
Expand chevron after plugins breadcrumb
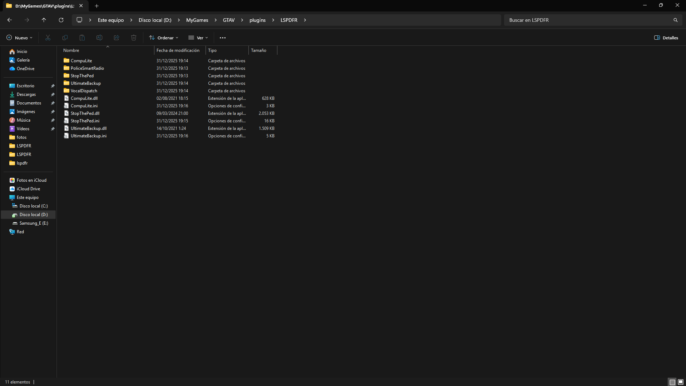coord(273,20)
